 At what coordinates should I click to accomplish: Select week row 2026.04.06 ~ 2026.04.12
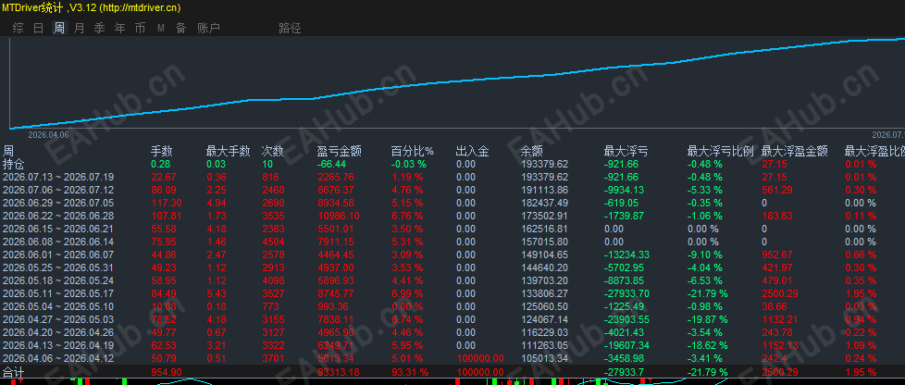[x=58, y=358]
